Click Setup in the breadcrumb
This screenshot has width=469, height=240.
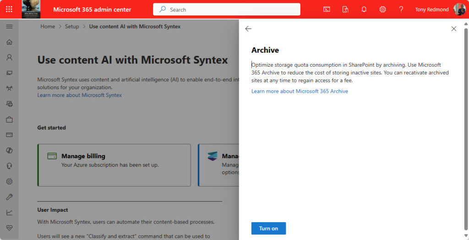[72, 27]
